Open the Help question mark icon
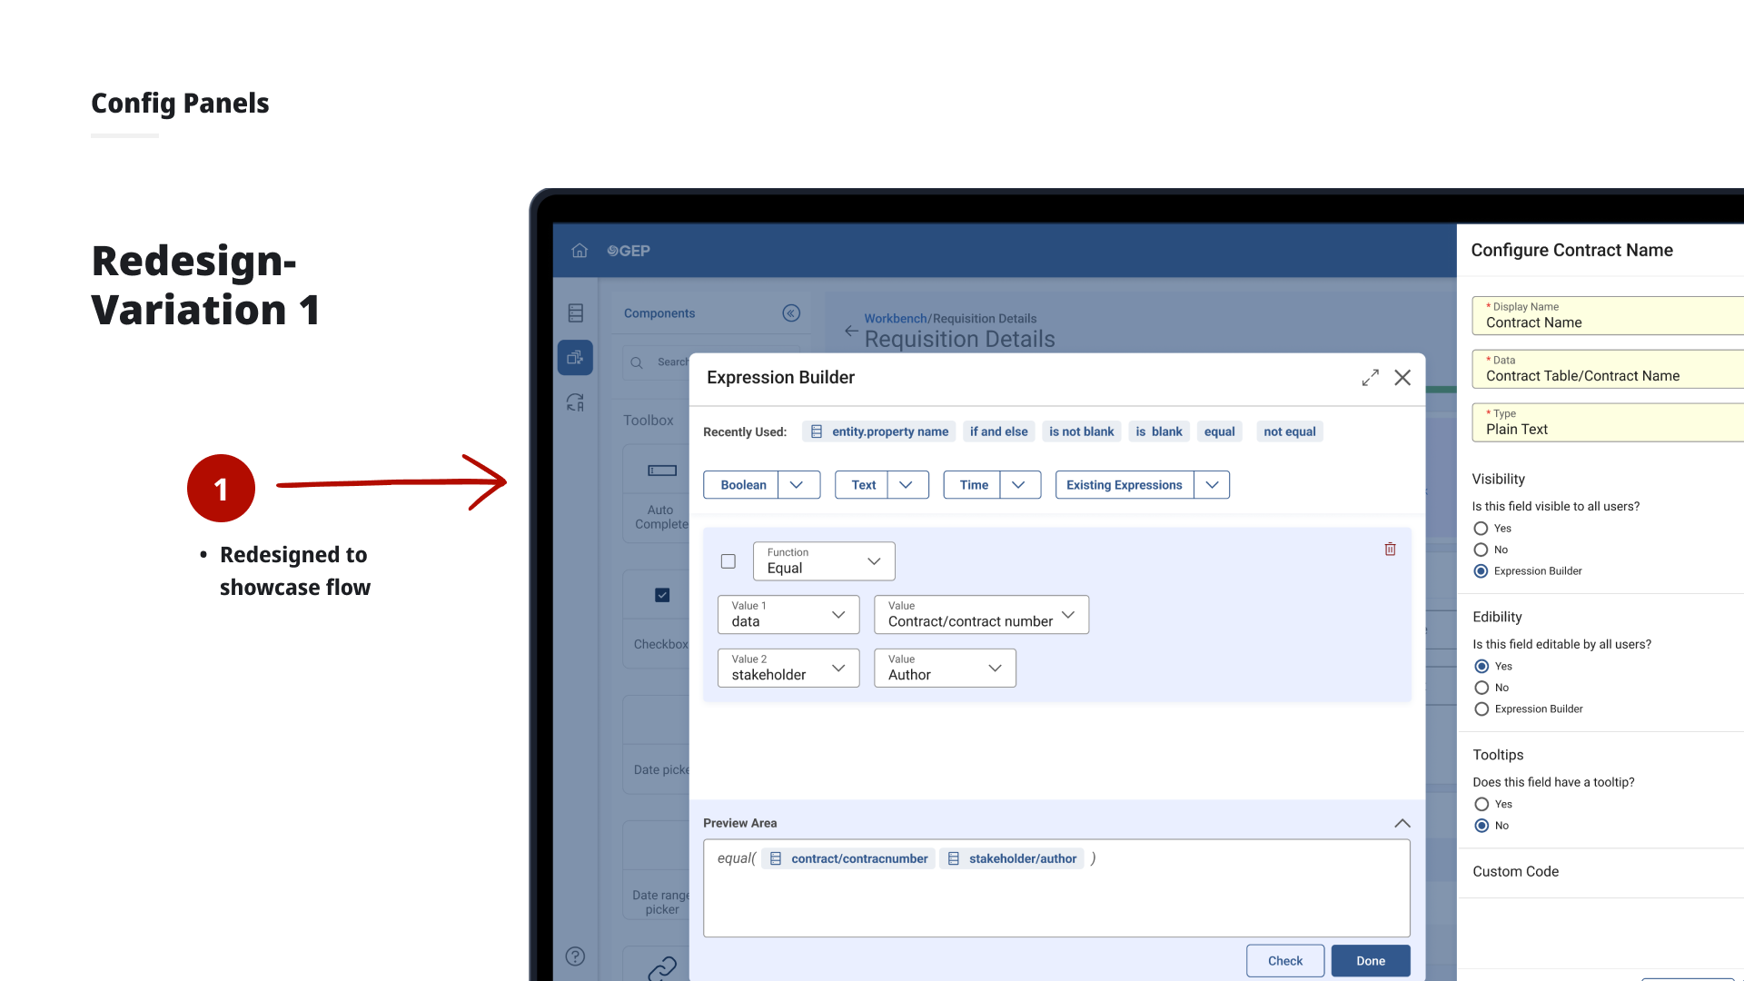 575,956
